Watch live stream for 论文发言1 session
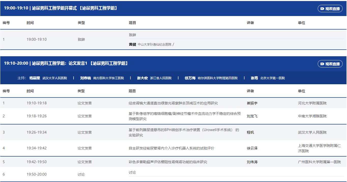347x182 pixels. pyautogui.click(x=330, y=64)
